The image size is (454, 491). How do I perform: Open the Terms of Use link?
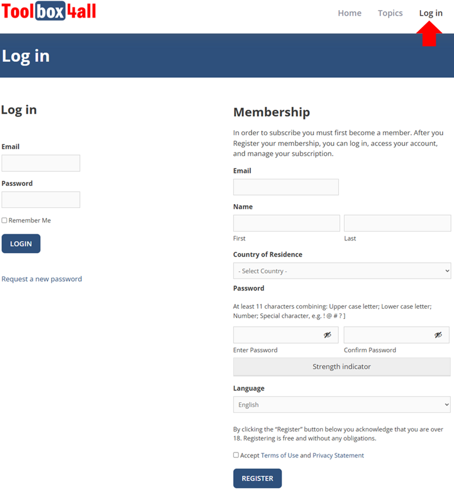280,455
